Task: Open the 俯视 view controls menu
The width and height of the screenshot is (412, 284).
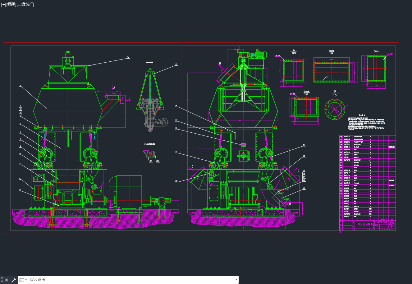Action: click(11, 4)
